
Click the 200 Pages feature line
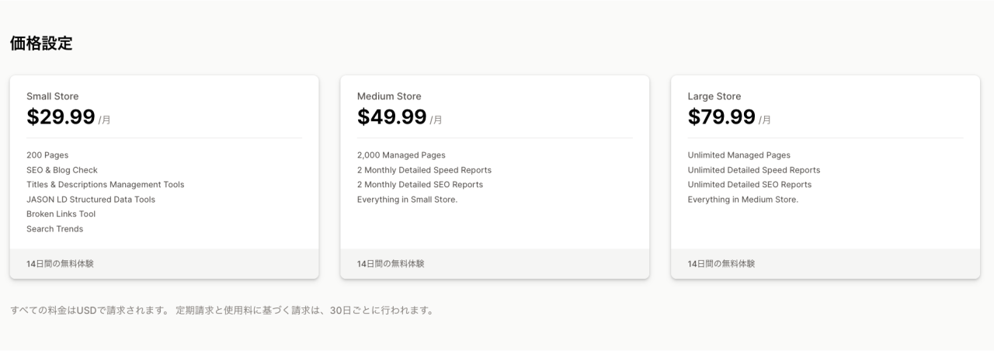(47, 155)
